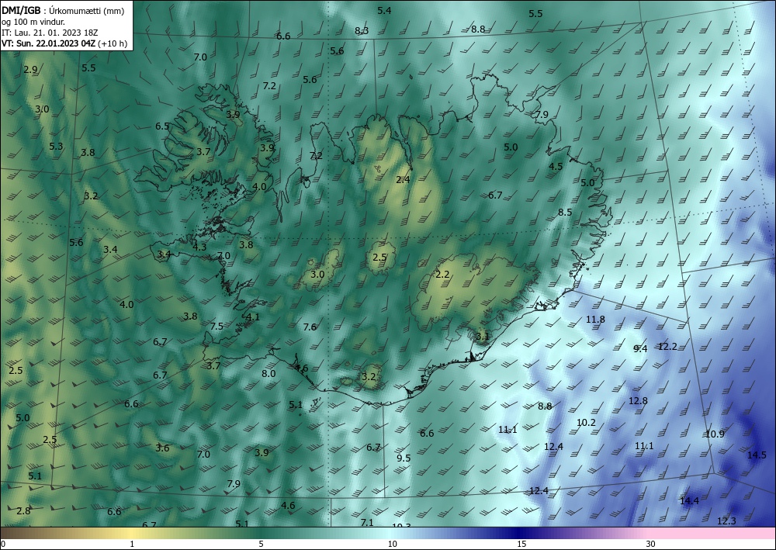Click the 12.3 value label on the map
This screenshot has width=776, height=550.
726,521
